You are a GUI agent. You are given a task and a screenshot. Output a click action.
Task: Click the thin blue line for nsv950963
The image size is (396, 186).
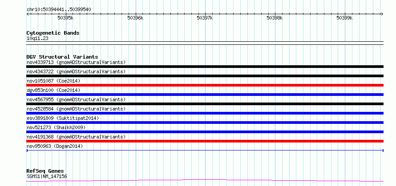click(205, 150)
